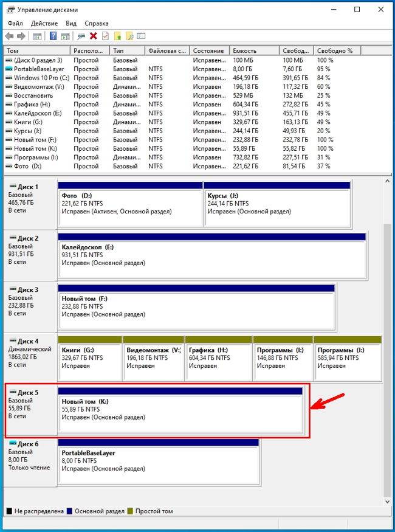Click the 464,59 ГБ capacity cell

click(246, 78)
